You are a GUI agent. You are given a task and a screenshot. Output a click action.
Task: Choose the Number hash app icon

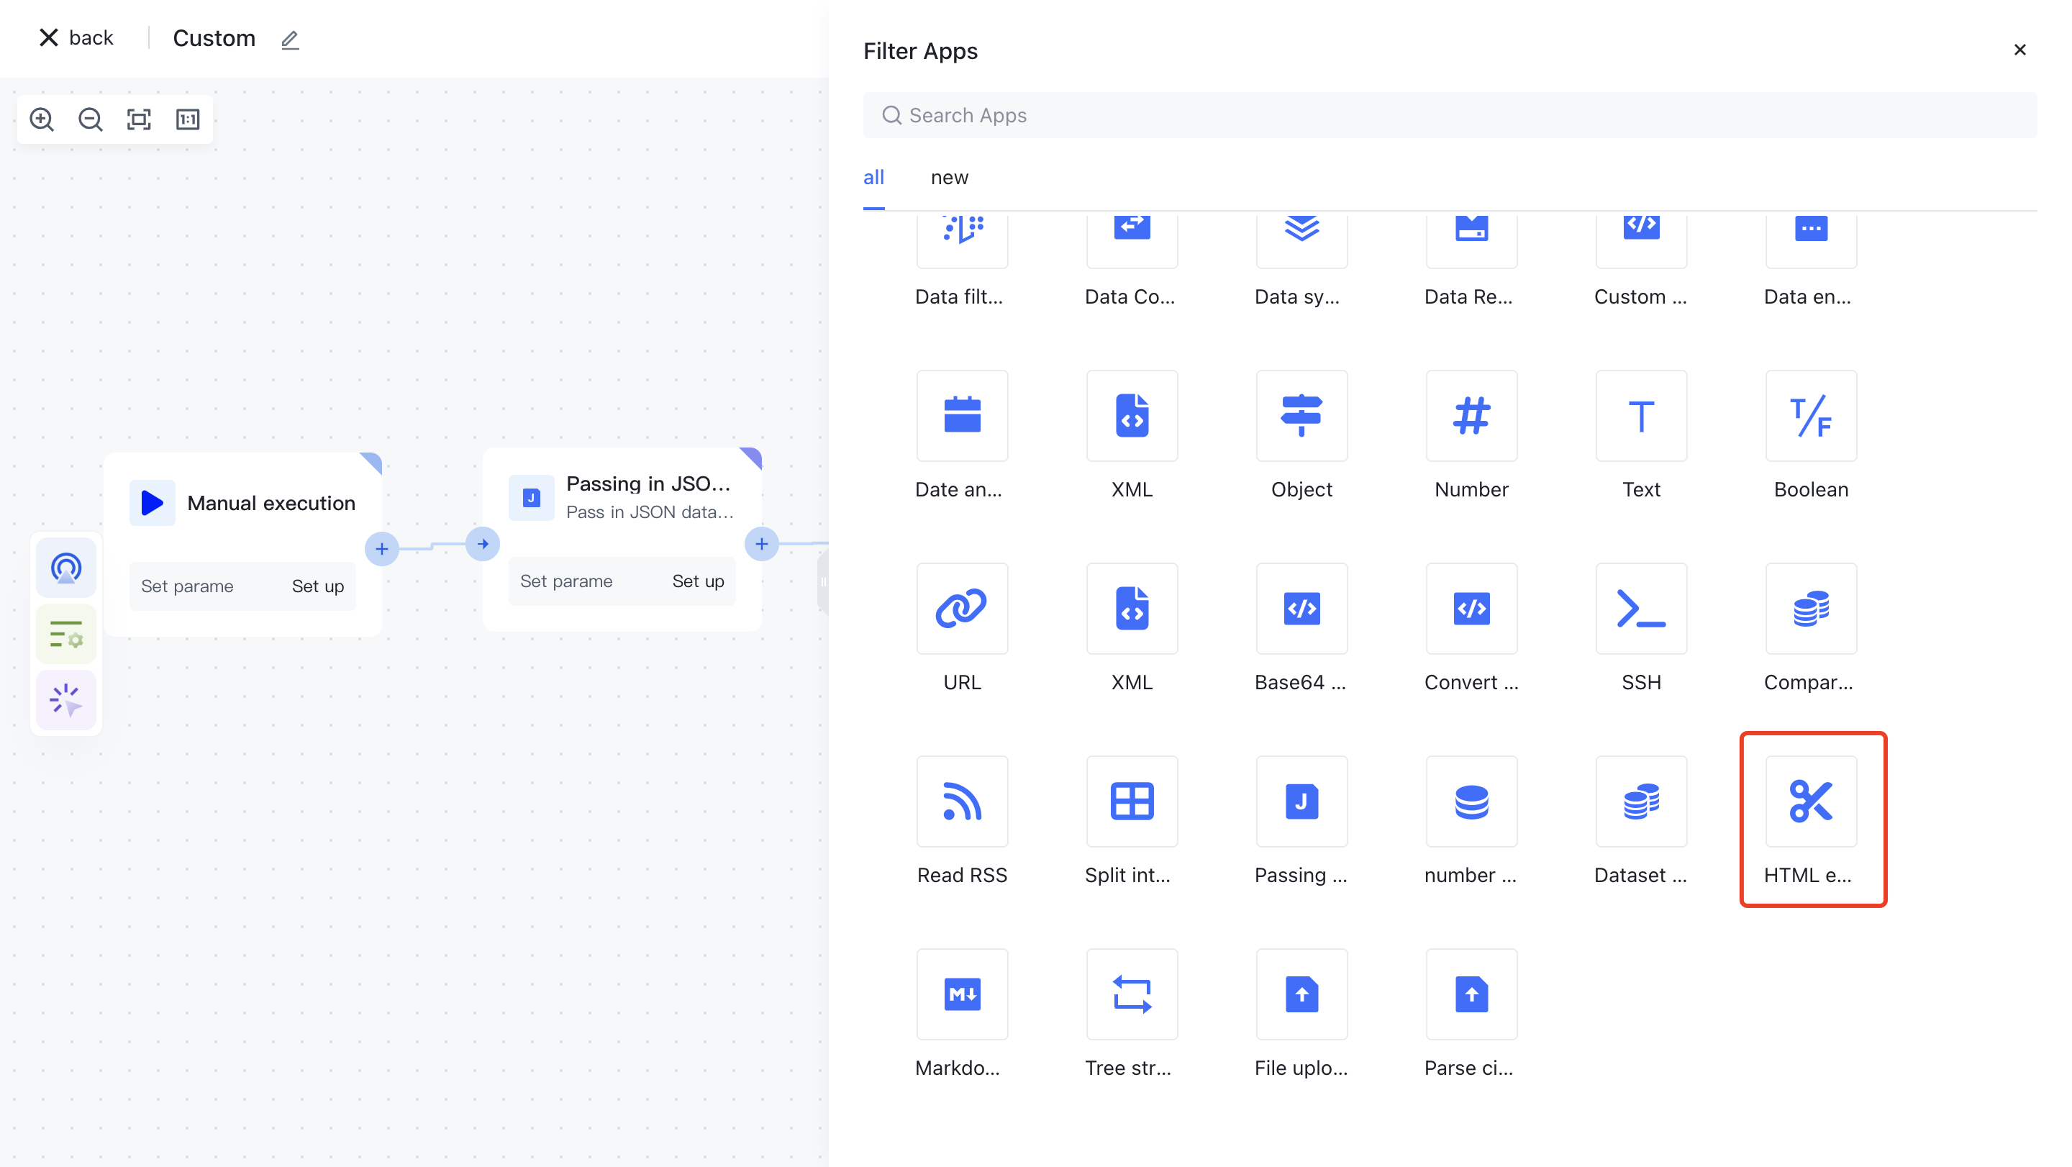(1471, 416)
